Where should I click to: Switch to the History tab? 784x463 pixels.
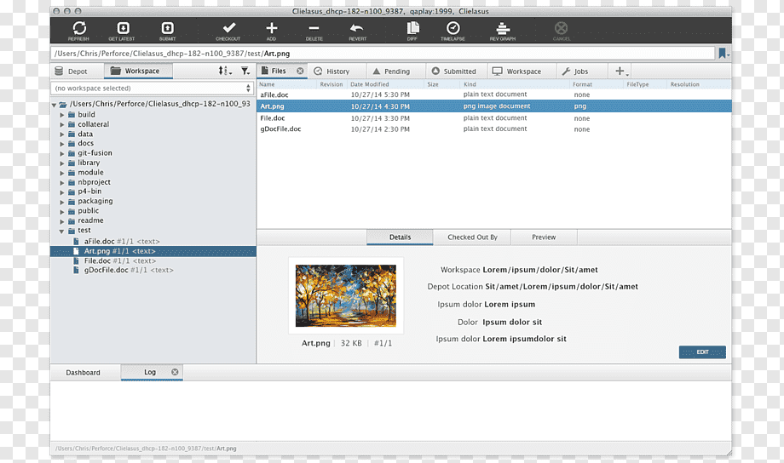(332, 71)
